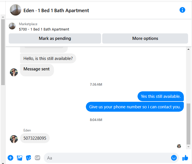Open the chat header apartment profile picture

coord(16,10)
